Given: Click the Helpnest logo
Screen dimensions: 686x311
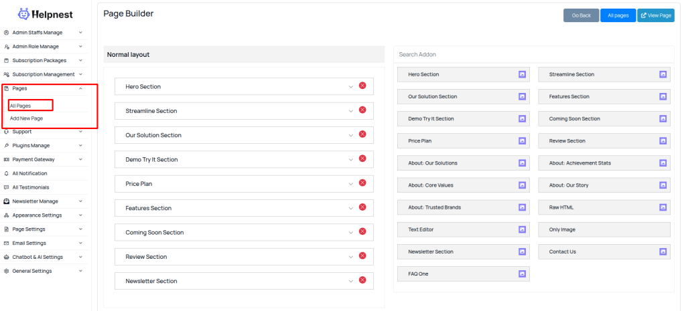Looking at the screenshot, I should click(x=46, y=13).
